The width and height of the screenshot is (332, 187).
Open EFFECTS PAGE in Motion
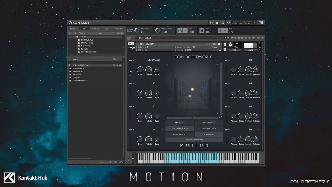pos(209,123)
